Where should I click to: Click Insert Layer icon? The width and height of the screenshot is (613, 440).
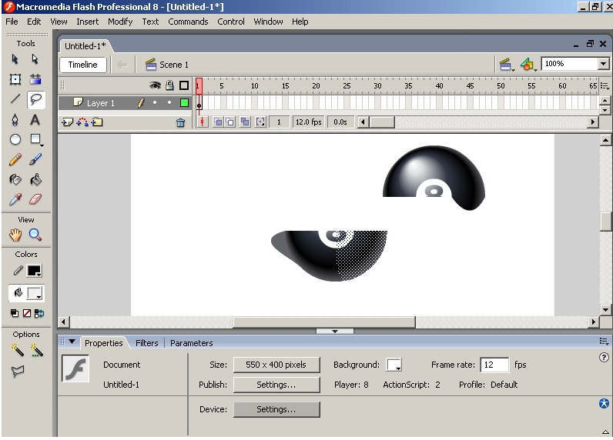point(67,122)
